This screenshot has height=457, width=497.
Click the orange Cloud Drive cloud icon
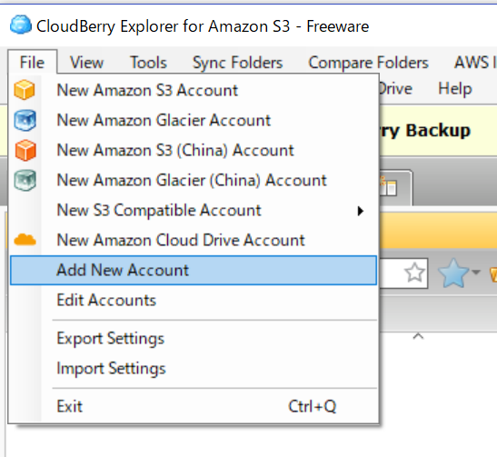(x=25, y=240)
